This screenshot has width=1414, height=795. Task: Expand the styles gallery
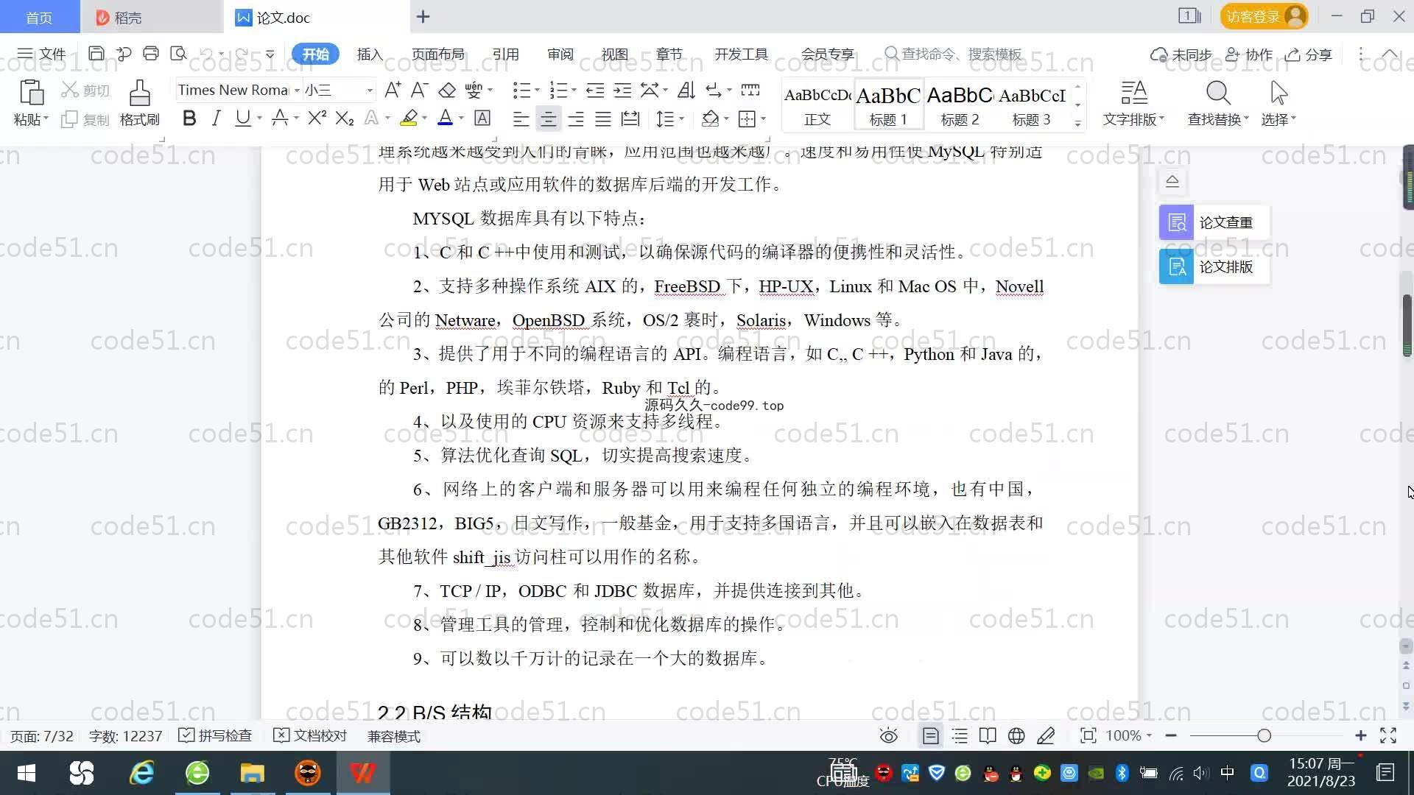point(1077,123)
